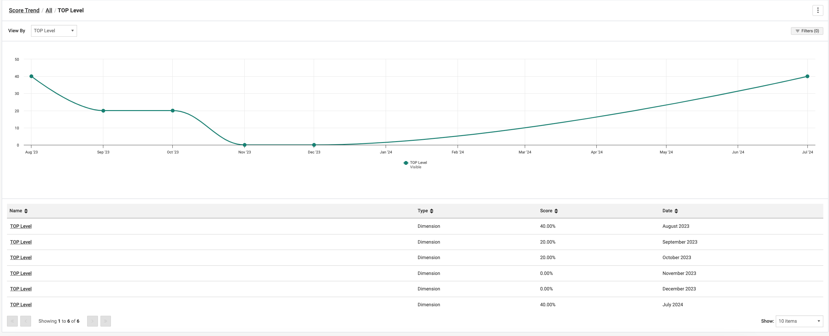The width and height of the screenshot is (829, 336).
Task: Navigate to Score Trend breadcrumb
Action: pos(24,10)
